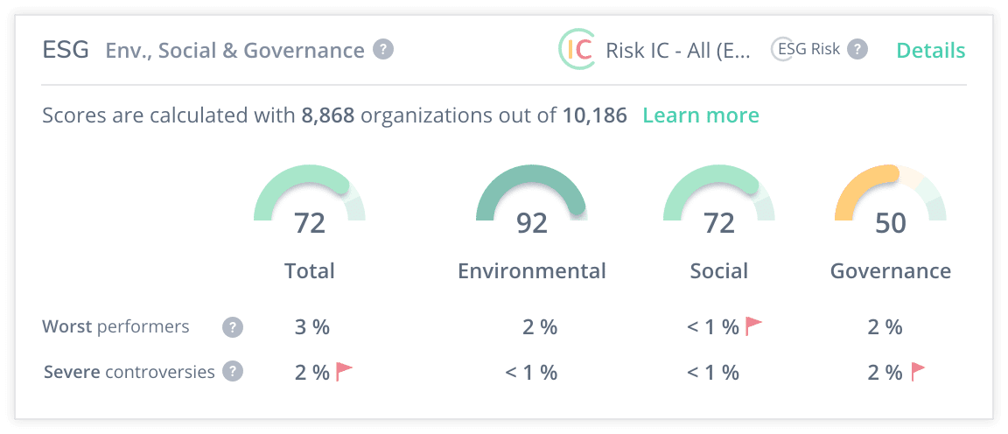Image resolution: width=1008 pixels, height=434 pixels.
Task: Click the Environmental severe controversies < 1 % value
Action: [531, 372]
